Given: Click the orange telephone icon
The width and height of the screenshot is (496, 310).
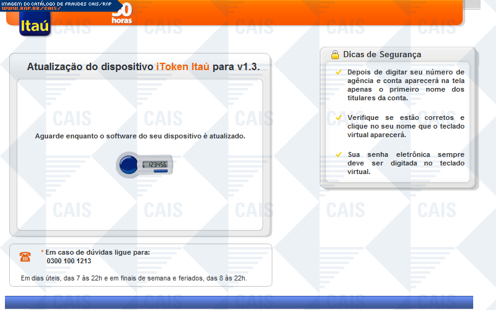Looking at the screenshot, I should coord(25,256).
